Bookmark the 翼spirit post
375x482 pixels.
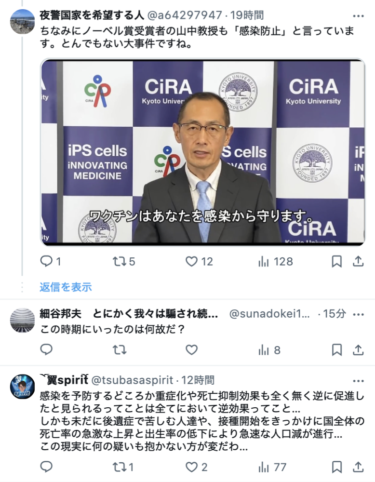point(336,467)
